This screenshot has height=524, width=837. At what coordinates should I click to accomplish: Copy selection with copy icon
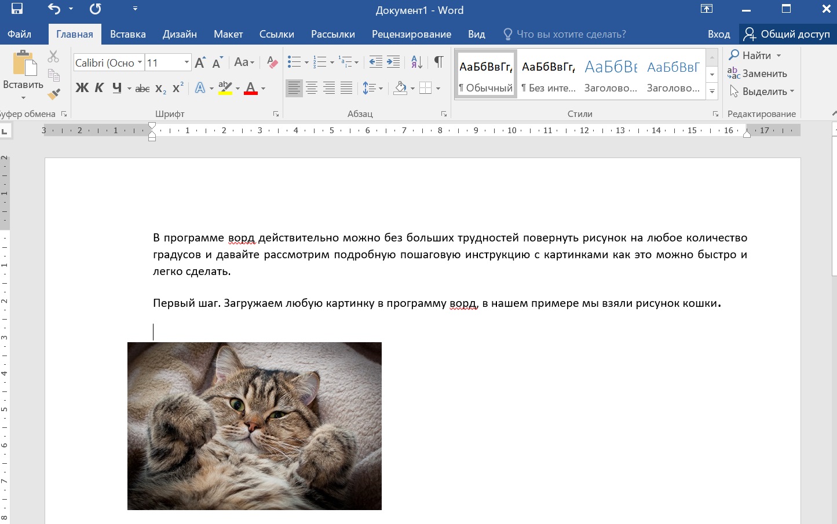pyautogui.click(x=53, y=75)
